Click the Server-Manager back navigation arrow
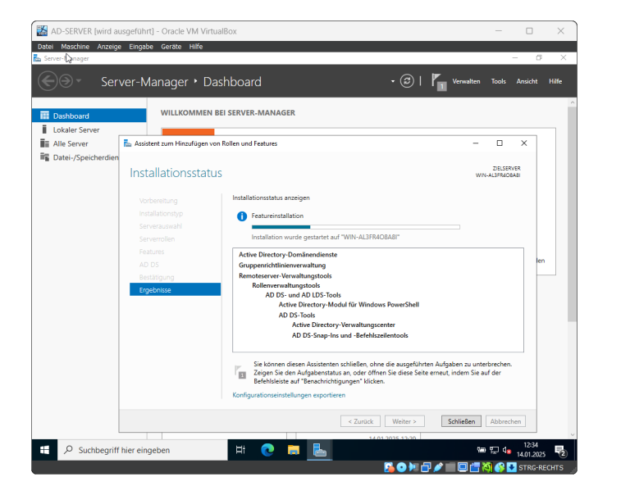Viewport: 630px width, 486px height. pyautogui.click(x=48, y=81)
